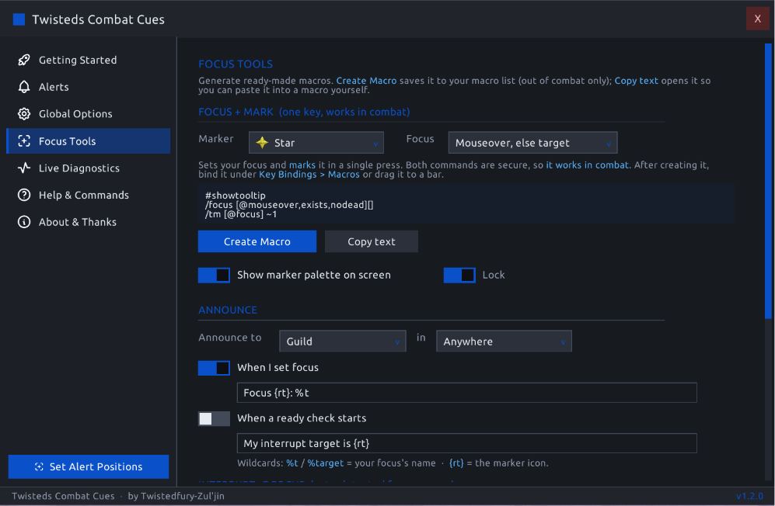
Task: Select the Focus Tools sidebar entry
Action: [x=89, y=141]
